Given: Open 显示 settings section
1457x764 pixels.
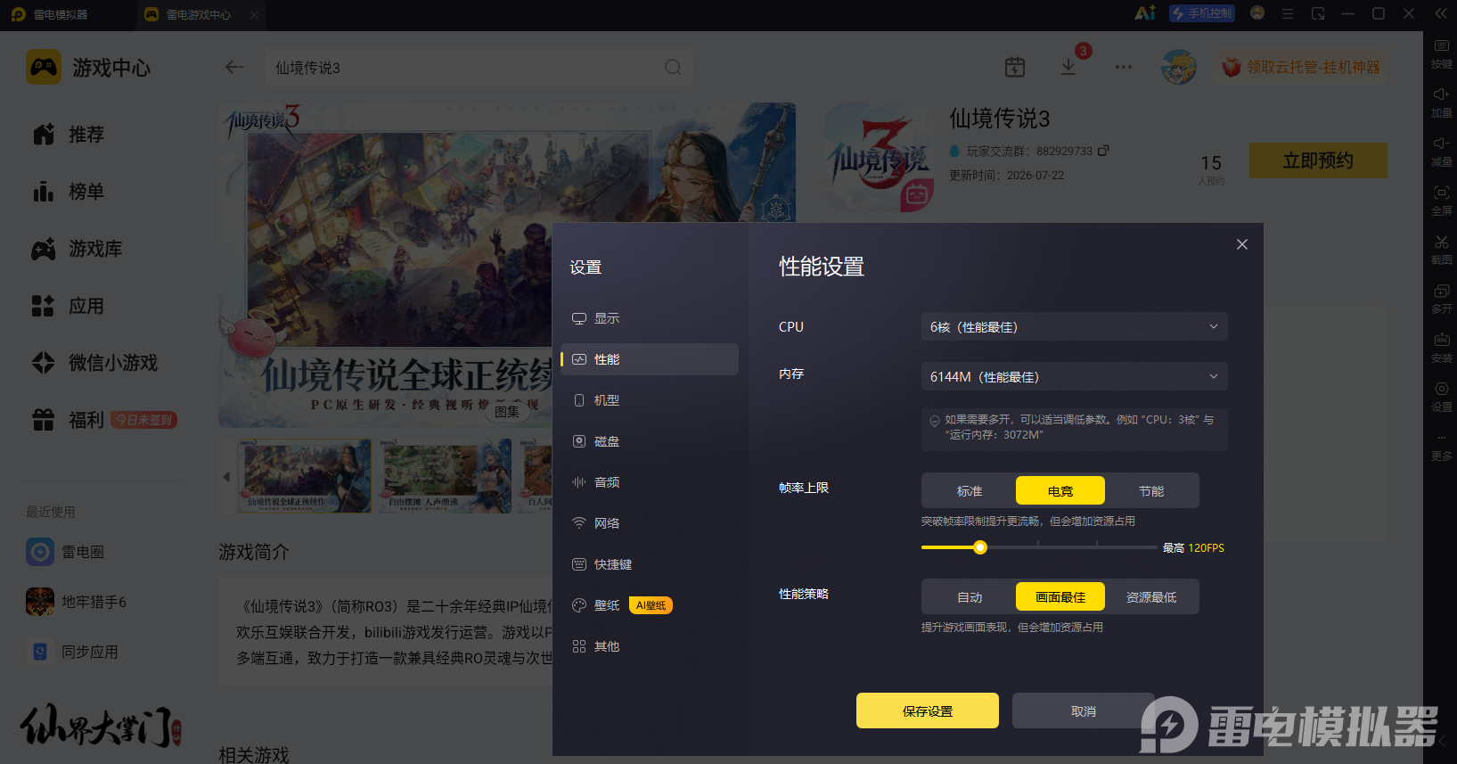Looking at the screenshot, I should pyautogui.click(x=650, y=318).
